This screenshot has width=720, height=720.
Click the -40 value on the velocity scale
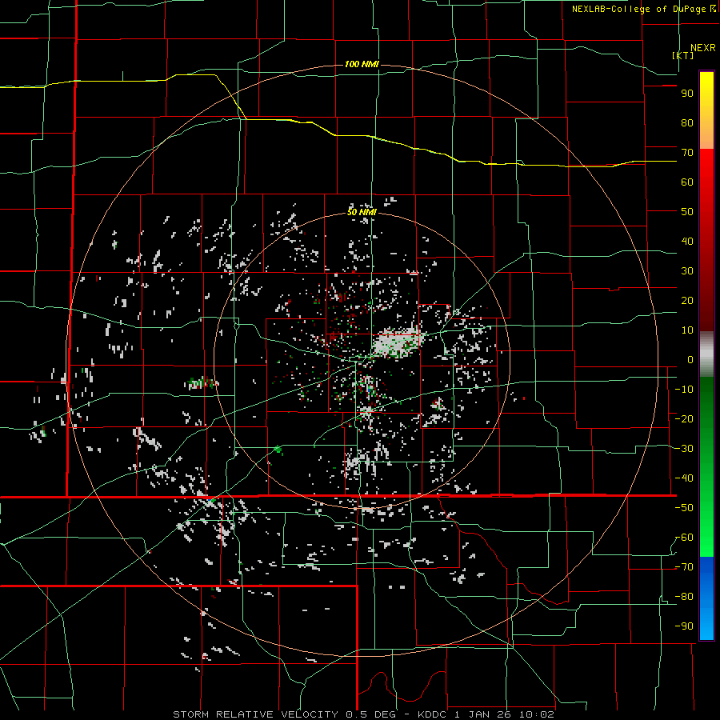684,478
